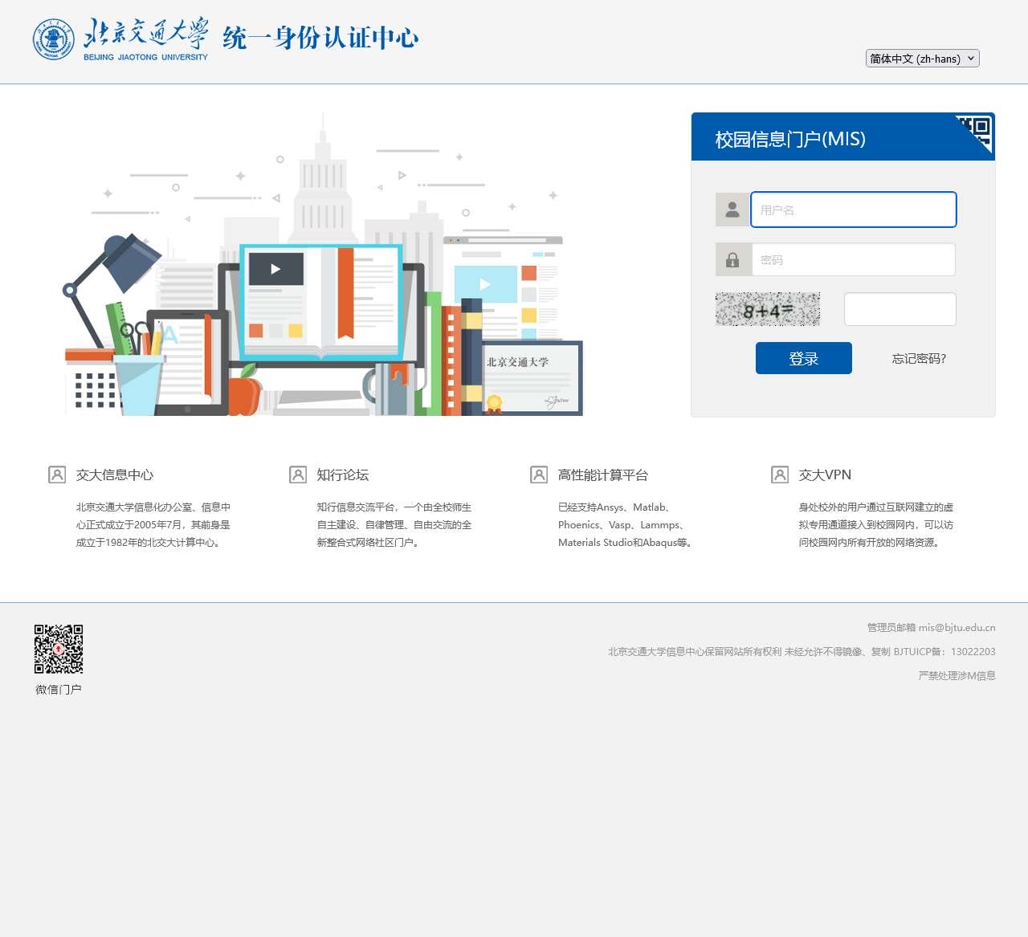
Task: Focus the 密码 password field
Action: 854,259
